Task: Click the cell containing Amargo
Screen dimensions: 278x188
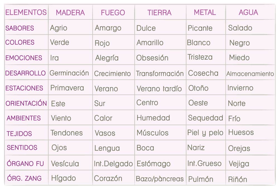Action: coord(108,28)
